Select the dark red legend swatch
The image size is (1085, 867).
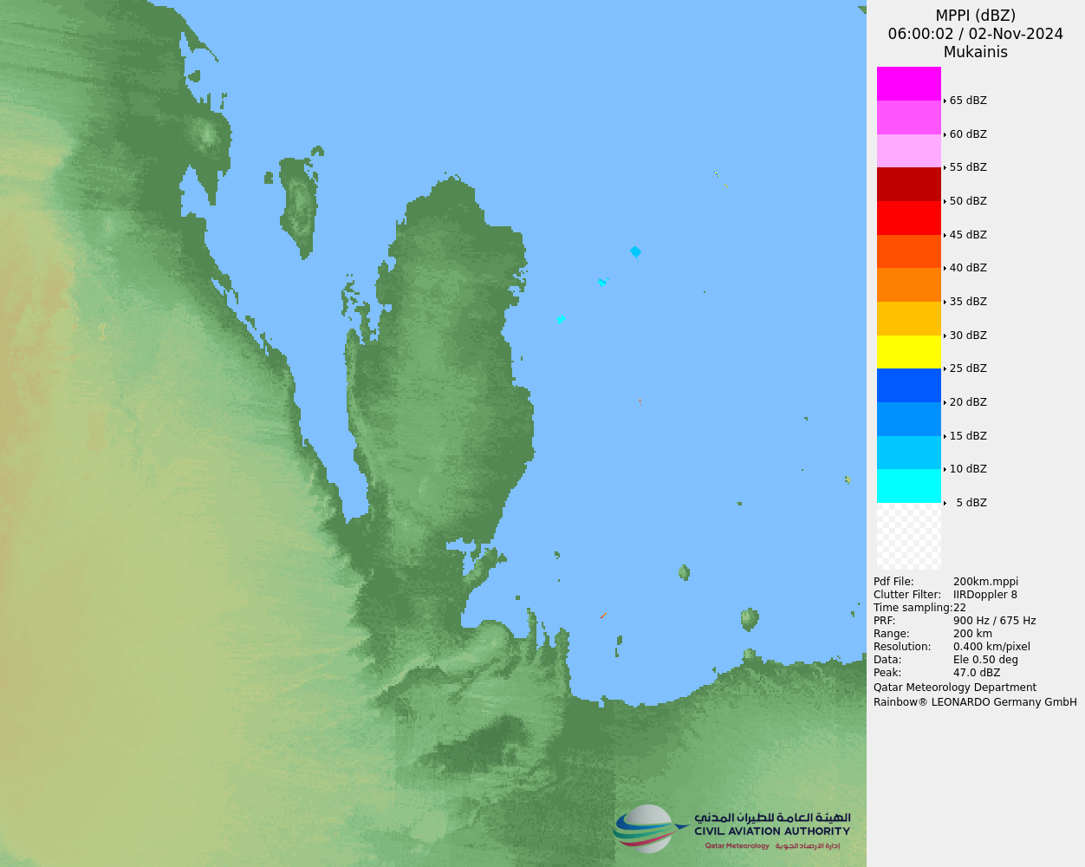click(908, 184)
